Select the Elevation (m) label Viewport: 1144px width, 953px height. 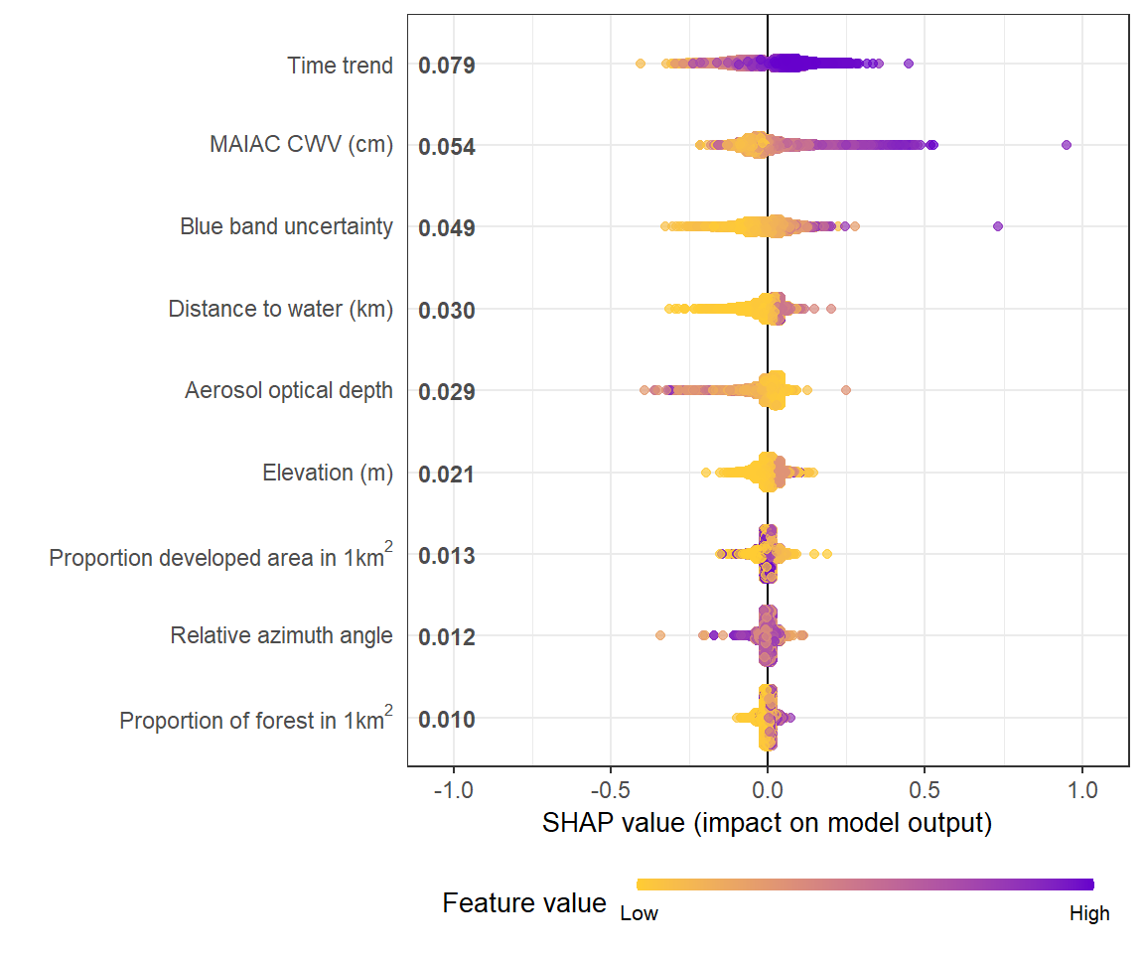coord(328,474)
